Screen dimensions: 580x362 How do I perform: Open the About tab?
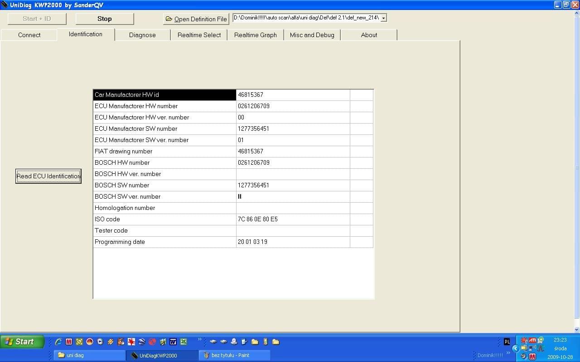point(369,35)
